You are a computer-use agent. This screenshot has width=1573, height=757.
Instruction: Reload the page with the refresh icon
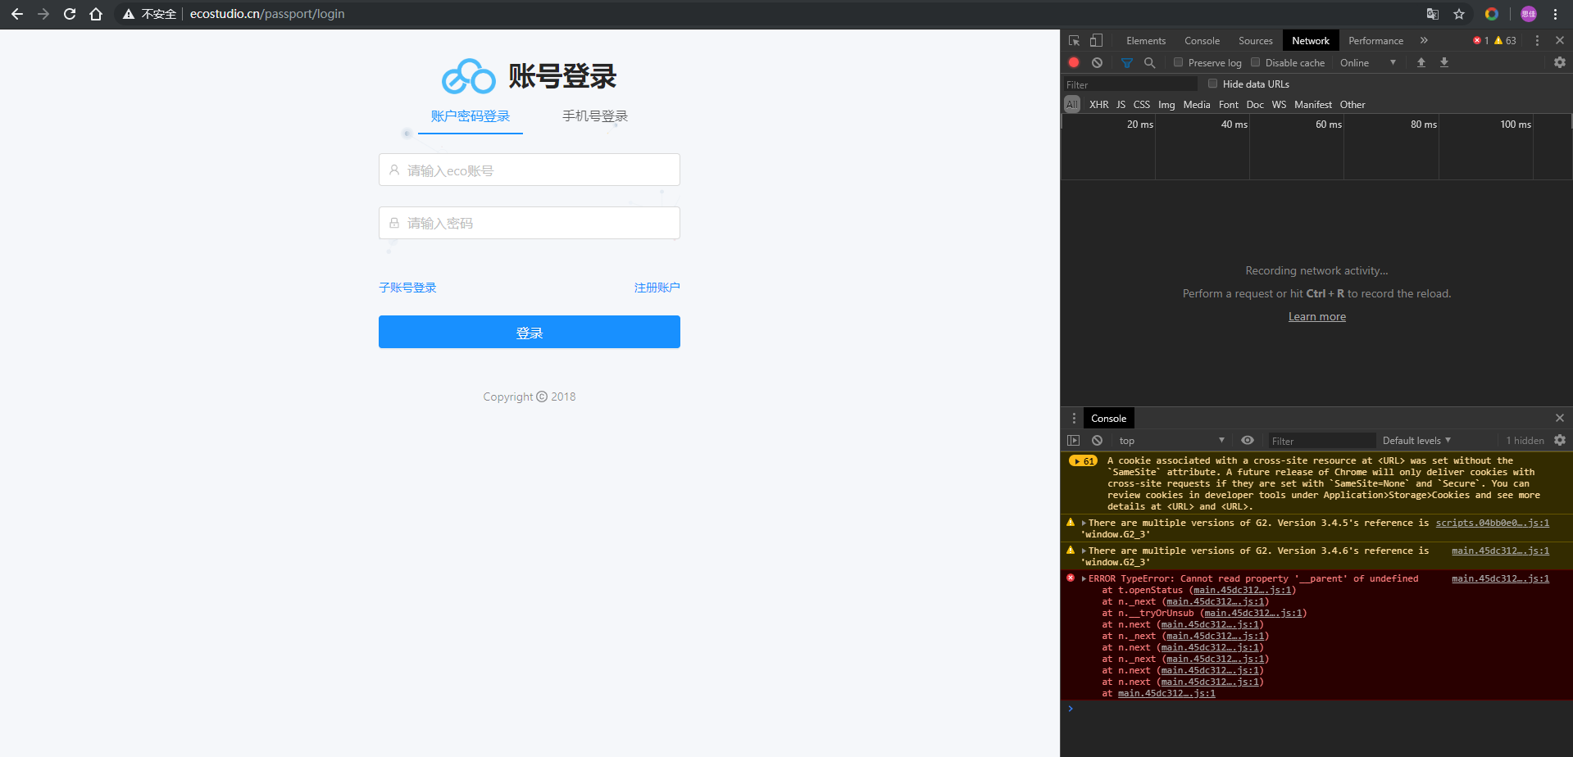[70, 14]
